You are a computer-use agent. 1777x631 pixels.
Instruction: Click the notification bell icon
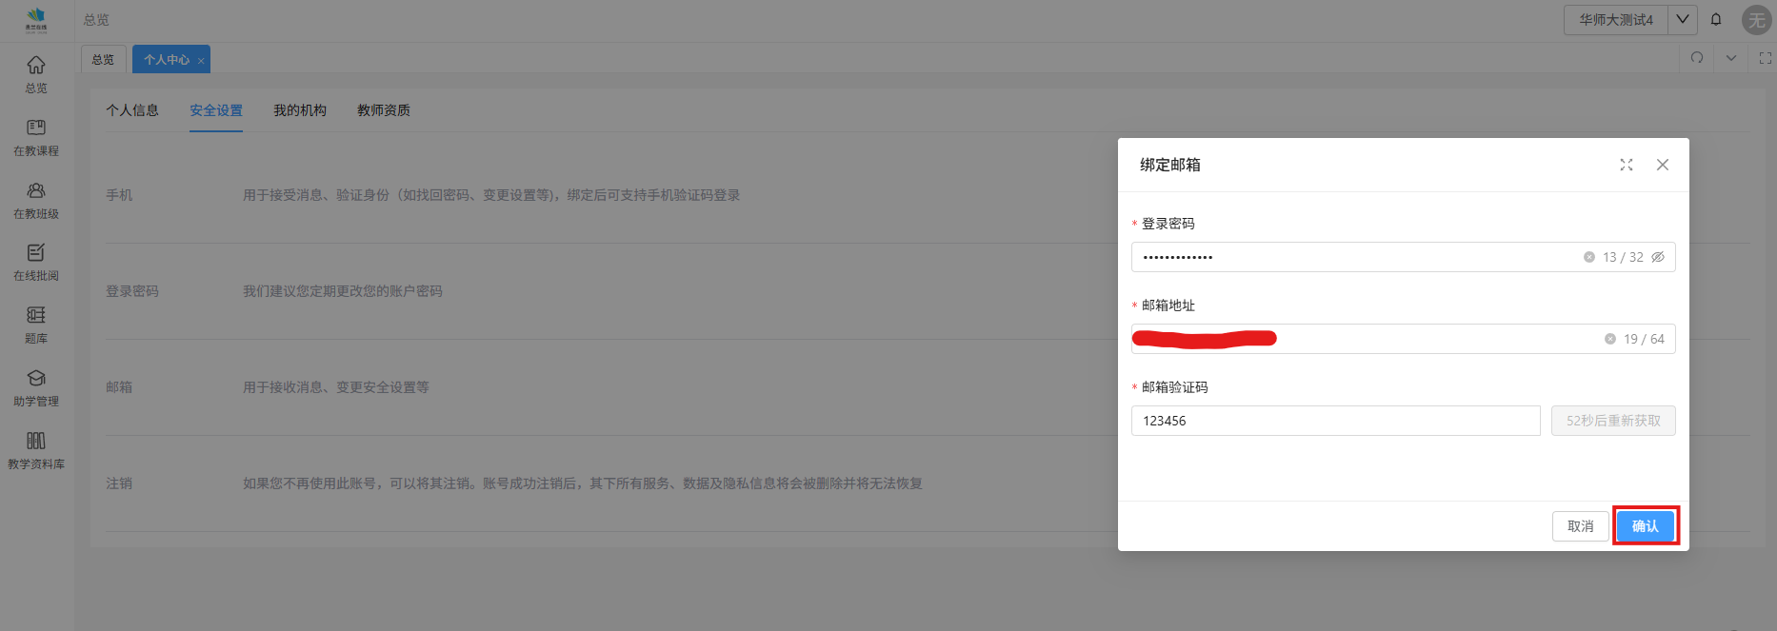(1716, 19)
